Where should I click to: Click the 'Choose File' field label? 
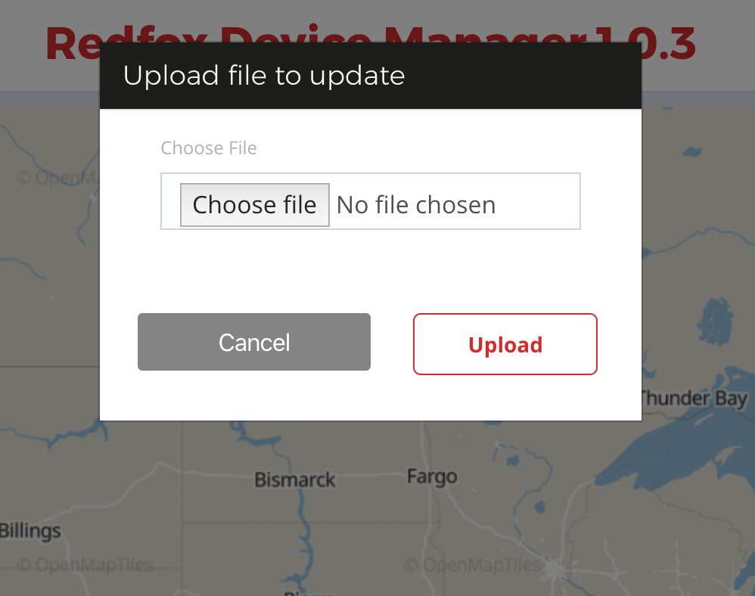pyautogui.click(x=209, y=147)
